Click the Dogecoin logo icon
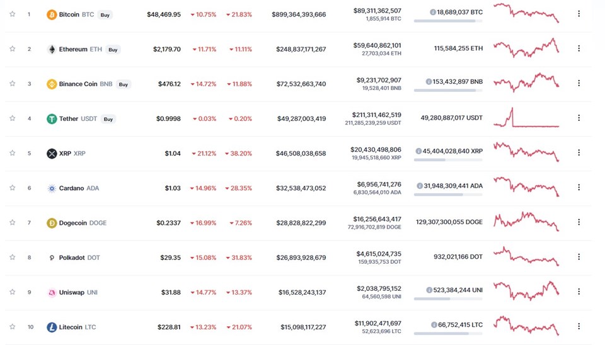The height and width of the screenshot is (345, 605). [51, 223]
